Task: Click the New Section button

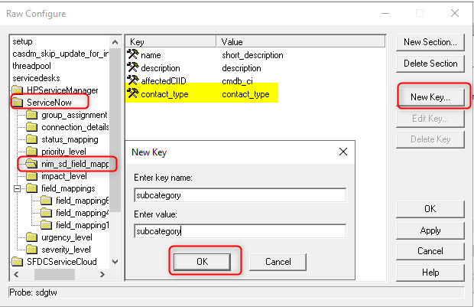Action: [430, 42]
